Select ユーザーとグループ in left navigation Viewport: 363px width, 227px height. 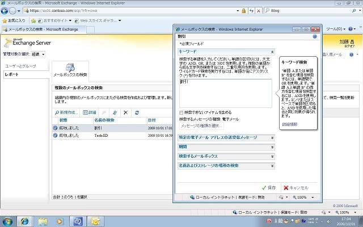click(x=20, y=66)
